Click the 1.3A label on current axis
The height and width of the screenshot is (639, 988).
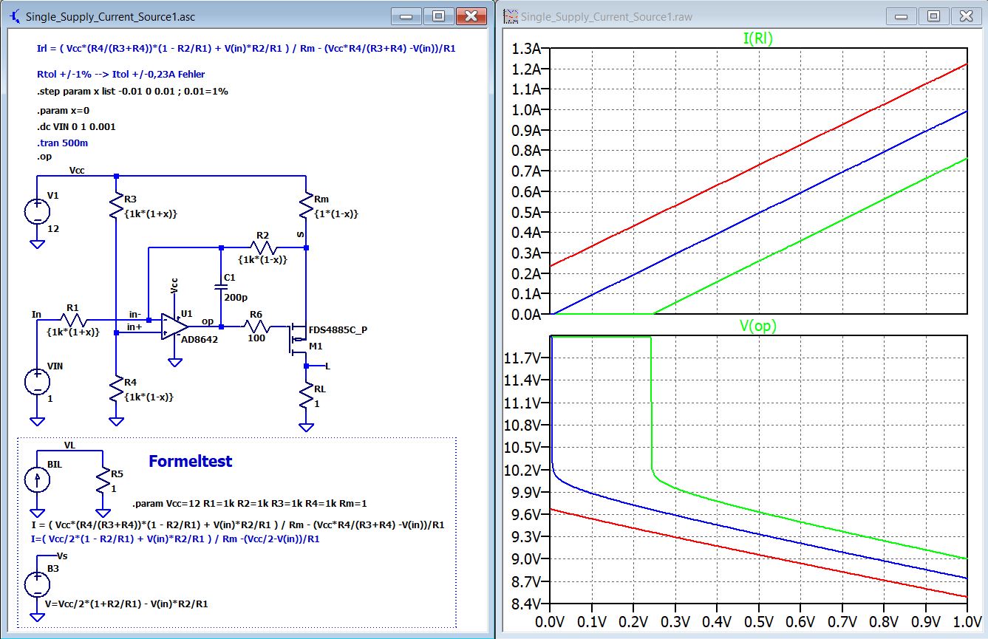point(525,49)
